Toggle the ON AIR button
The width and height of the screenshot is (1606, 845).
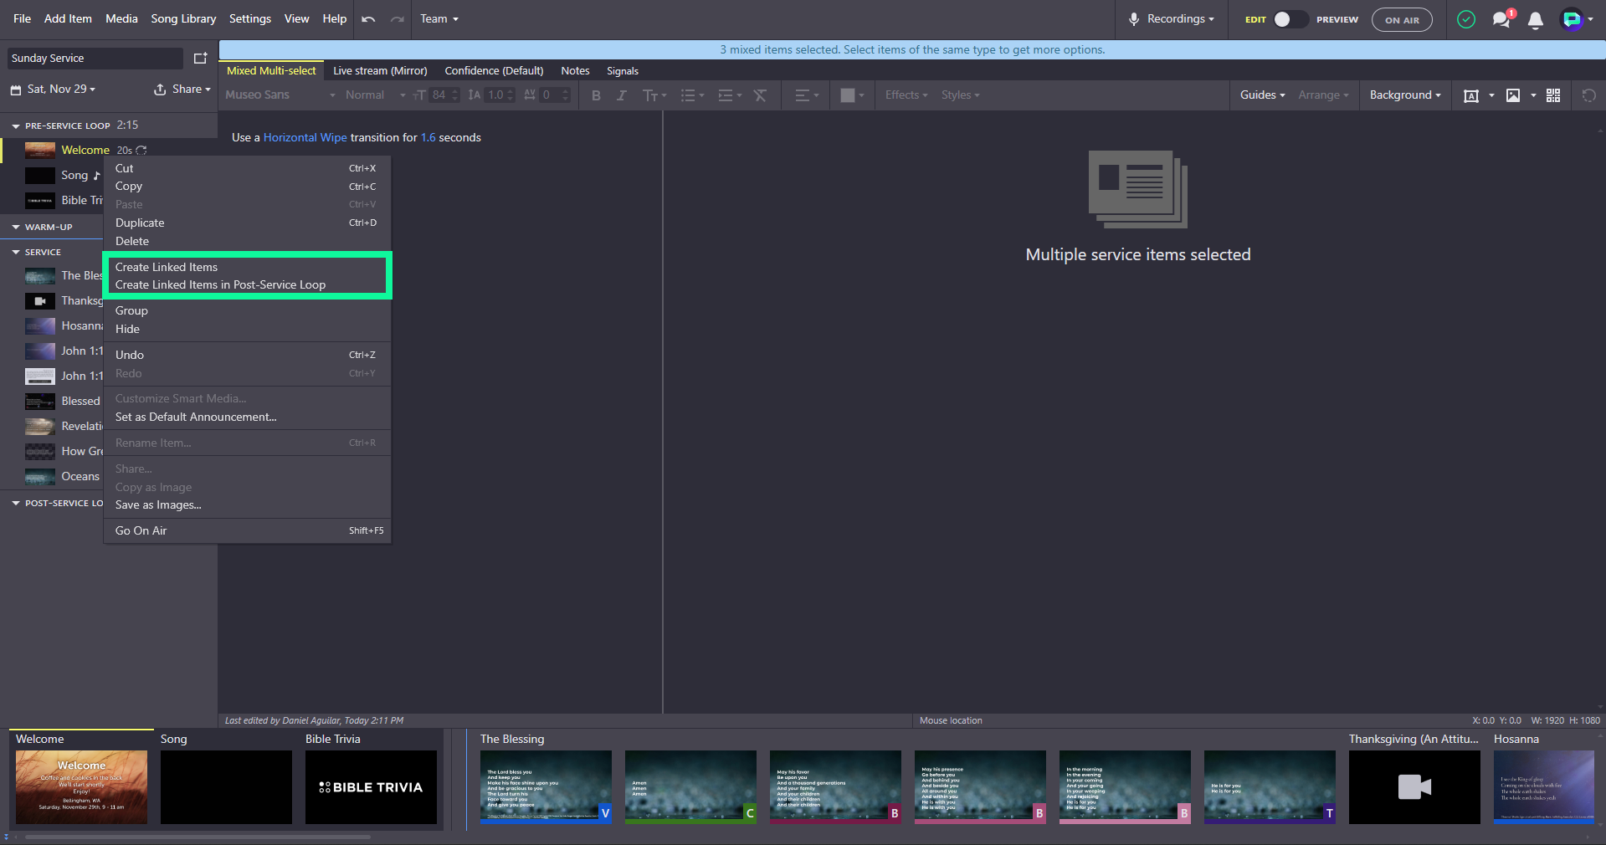click(x=1402, y=20)
